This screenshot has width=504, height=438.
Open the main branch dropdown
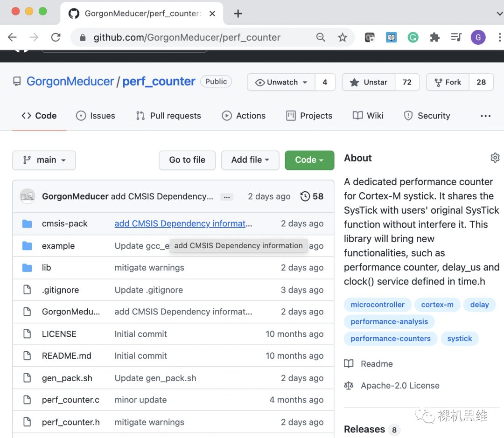pos(44,160)
